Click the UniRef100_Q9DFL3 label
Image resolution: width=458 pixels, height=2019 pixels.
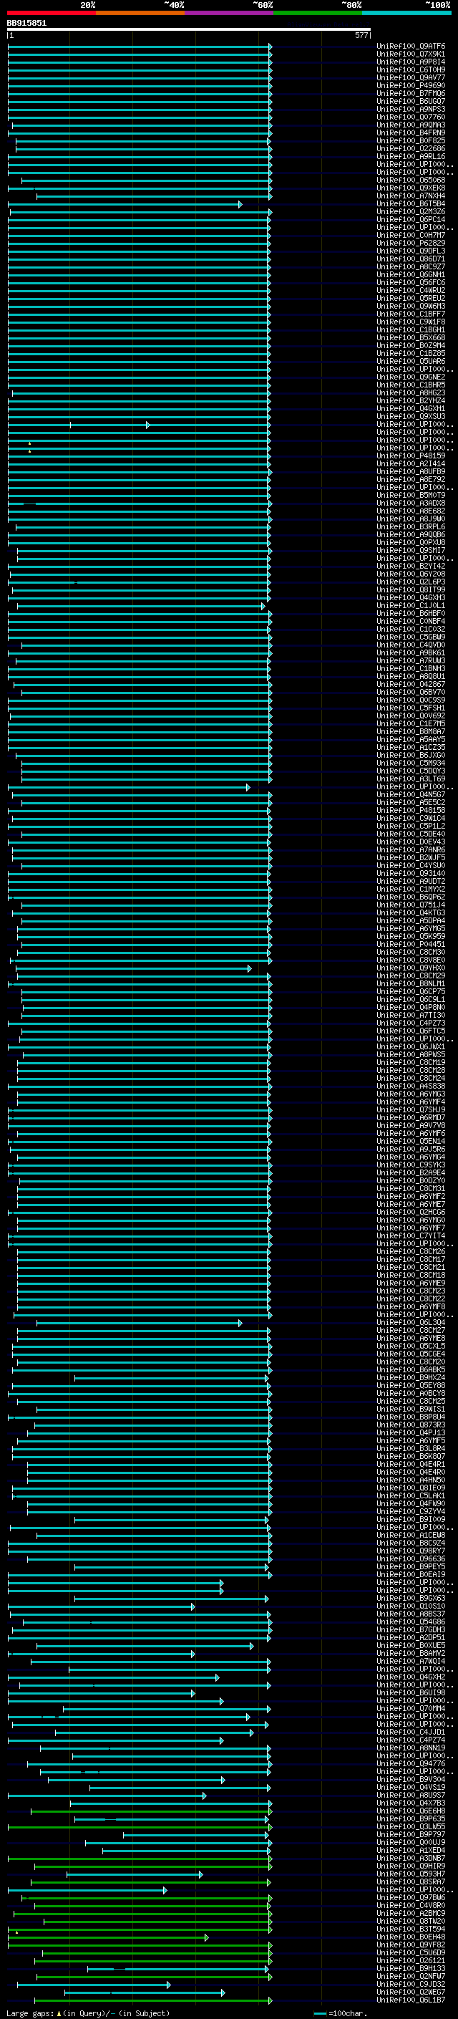point(411,251)
